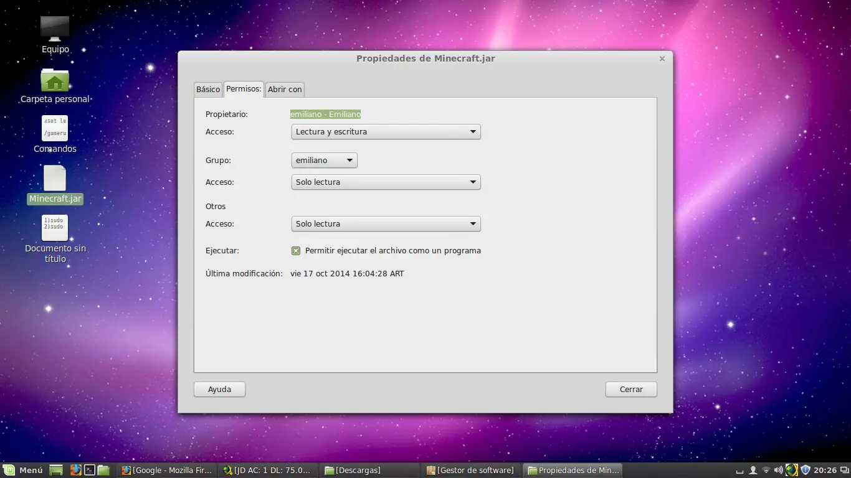Click the window list icon at panel edge
851x478 pixels.
tap(844, 471)
